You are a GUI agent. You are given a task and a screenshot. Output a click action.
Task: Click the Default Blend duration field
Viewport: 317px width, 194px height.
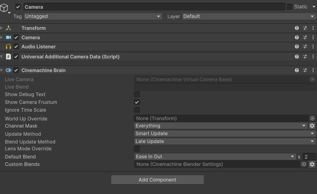point(309,157)
